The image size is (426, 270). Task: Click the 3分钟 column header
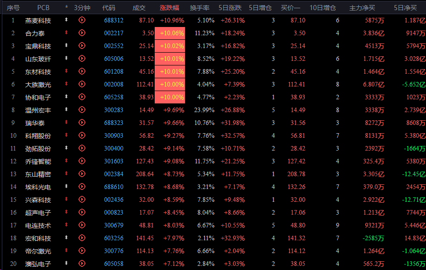coord(82,8)
